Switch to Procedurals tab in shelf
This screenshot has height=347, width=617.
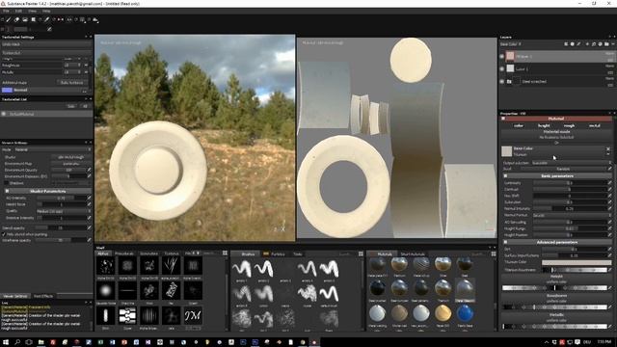tap(124, 254)
